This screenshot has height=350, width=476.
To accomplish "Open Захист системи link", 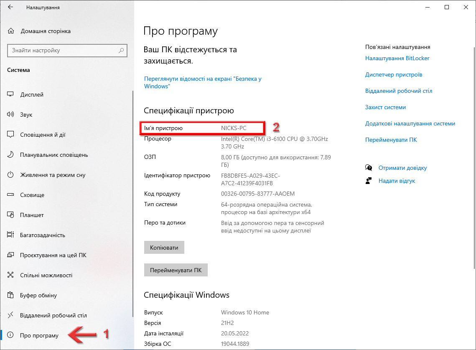I will (x=385, y=107).
